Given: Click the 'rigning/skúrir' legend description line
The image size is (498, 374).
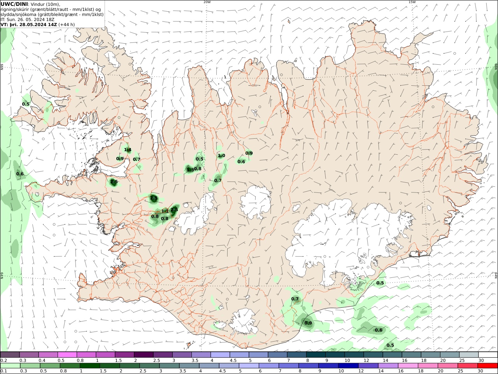Looking at the screenshot, I should (51, 9).
